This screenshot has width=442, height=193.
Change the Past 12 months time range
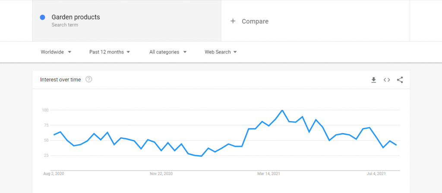click(110, 52)
